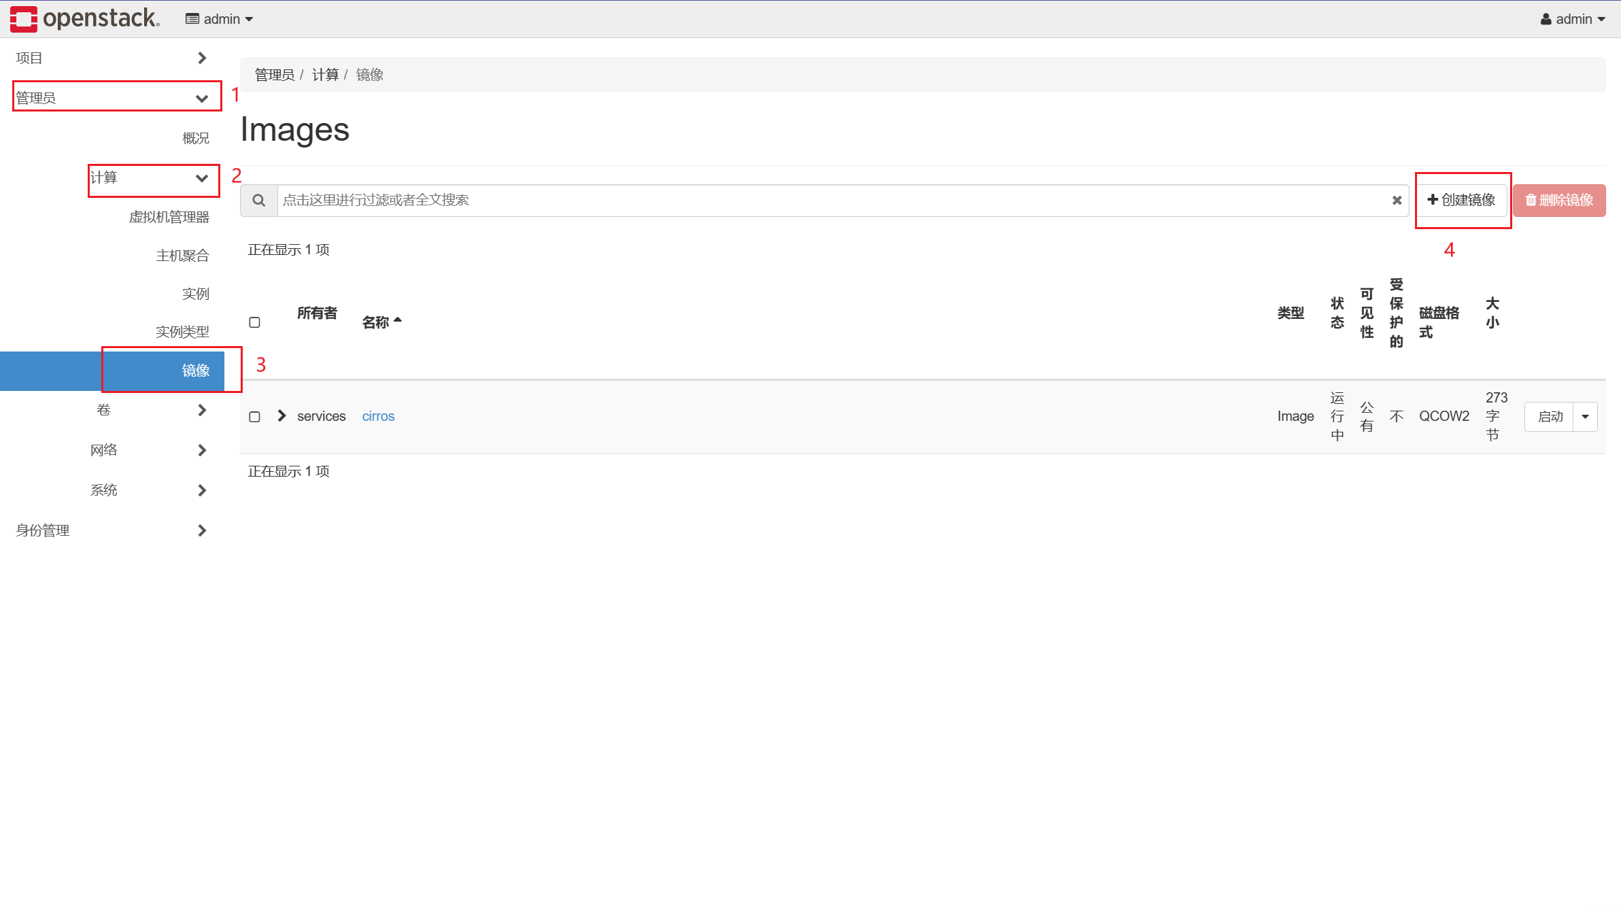The height and width of the screenshot is (907, 1621).
Task: Expand the cirros row details
Action: pyautogui.click(x=281, y=415)
